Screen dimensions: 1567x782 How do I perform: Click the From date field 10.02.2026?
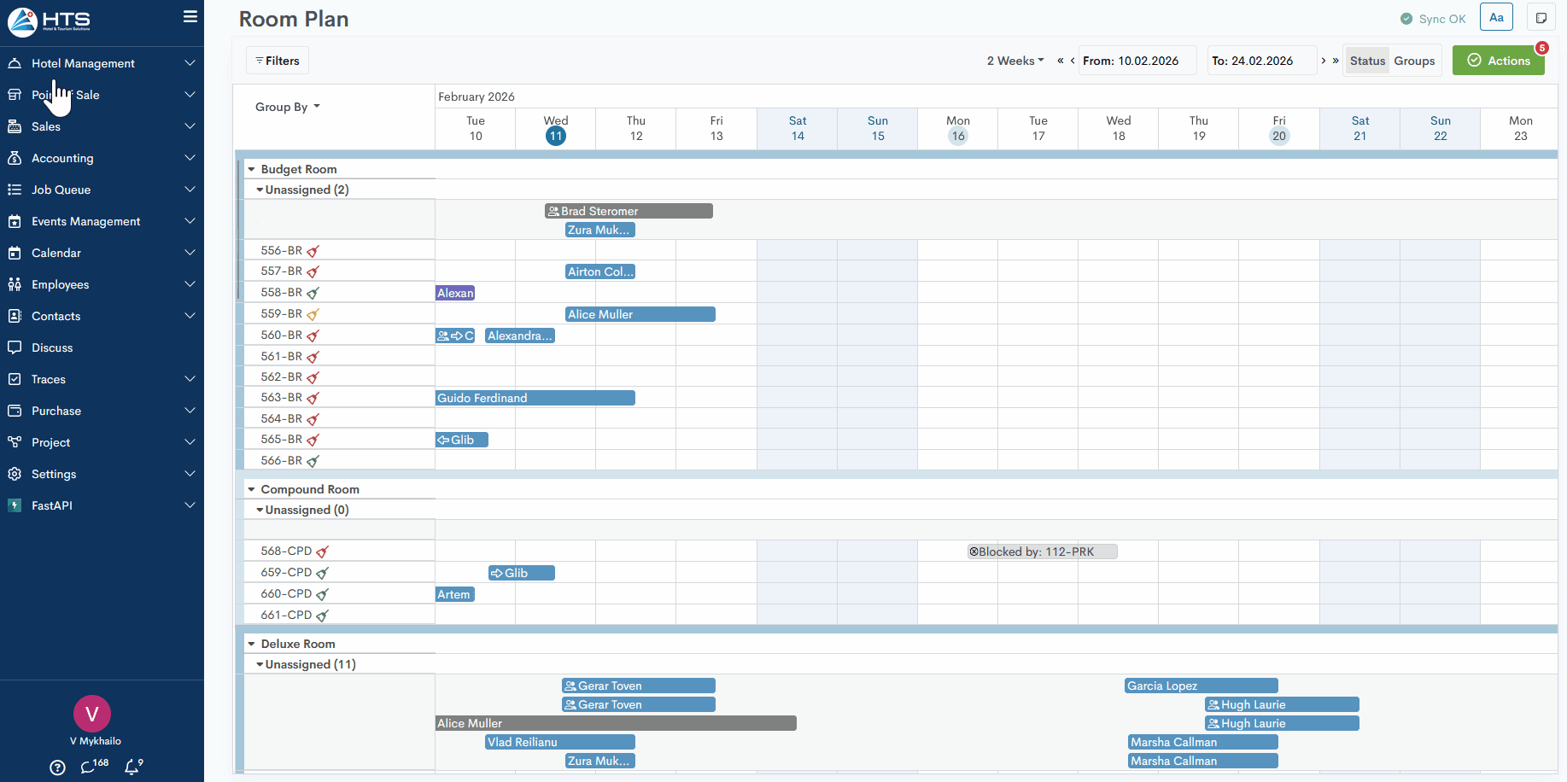coord(1137,61)
